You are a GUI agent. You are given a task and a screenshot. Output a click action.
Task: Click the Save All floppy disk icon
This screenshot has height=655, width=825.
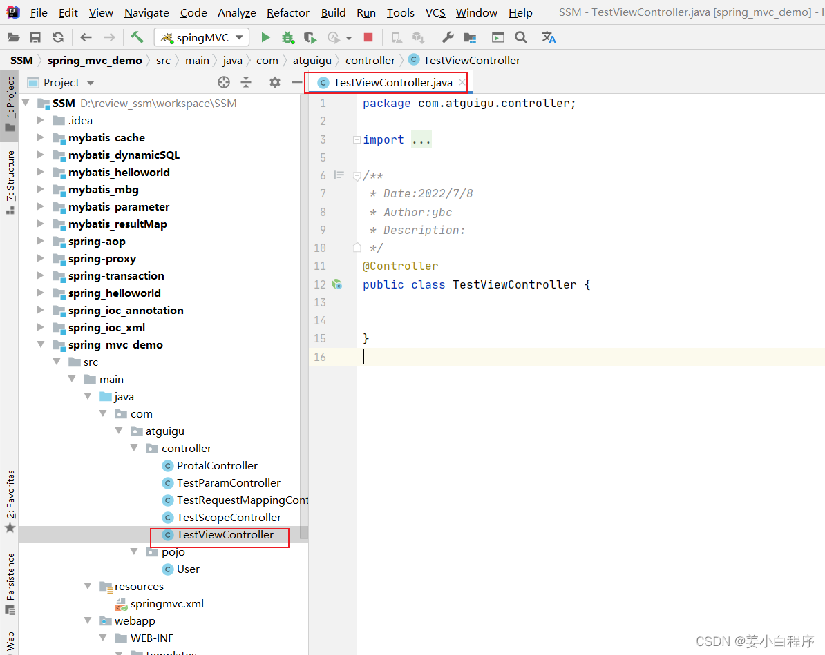tap(35, 38)
